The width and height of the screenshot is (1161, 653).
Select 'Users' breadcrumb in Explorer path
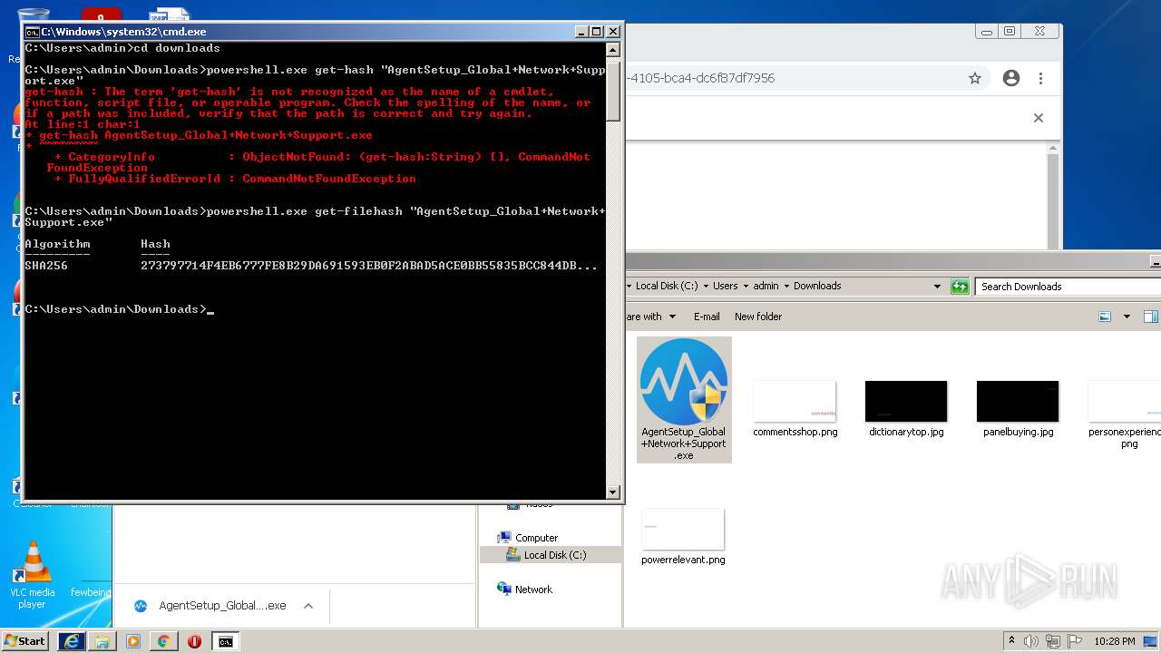tap(725, 286)
